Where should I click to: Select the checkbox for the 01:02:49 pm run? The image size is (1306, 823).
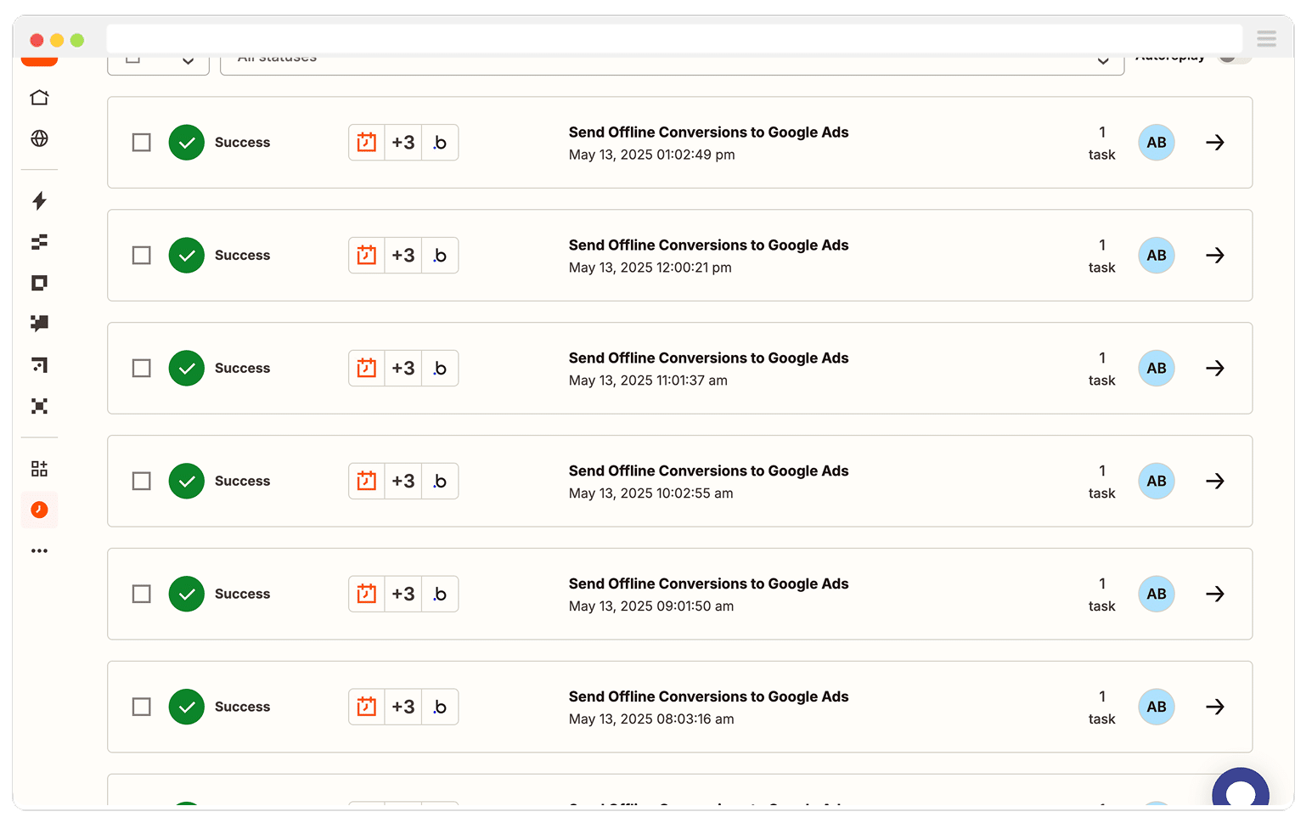(142, 143)
